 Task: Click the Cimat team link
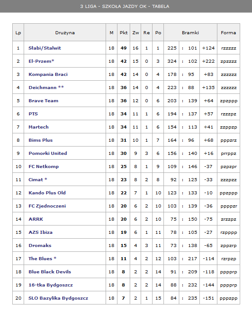35,179
